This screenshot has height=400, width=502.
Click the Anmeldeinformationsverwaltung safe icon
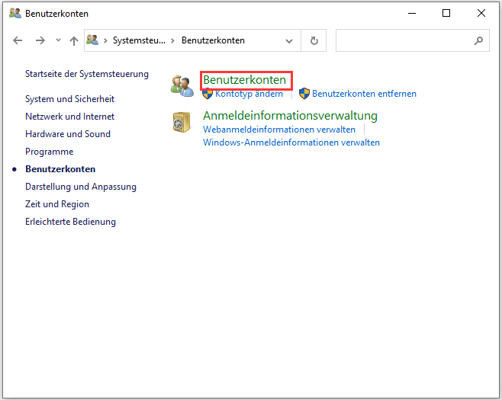click(182, 122)
